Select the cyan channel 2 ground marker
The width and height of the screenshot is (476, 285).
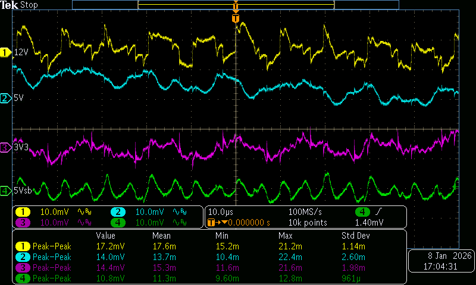pyautogui.click(x=6, y=98)
